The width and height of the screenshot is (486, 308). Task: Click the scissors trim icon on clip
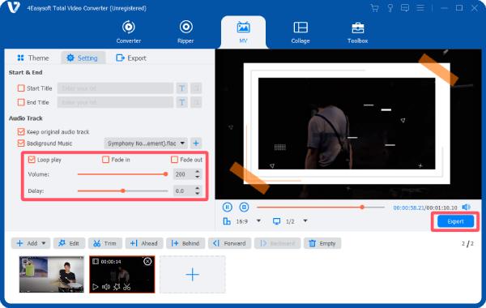pos(127,287)
